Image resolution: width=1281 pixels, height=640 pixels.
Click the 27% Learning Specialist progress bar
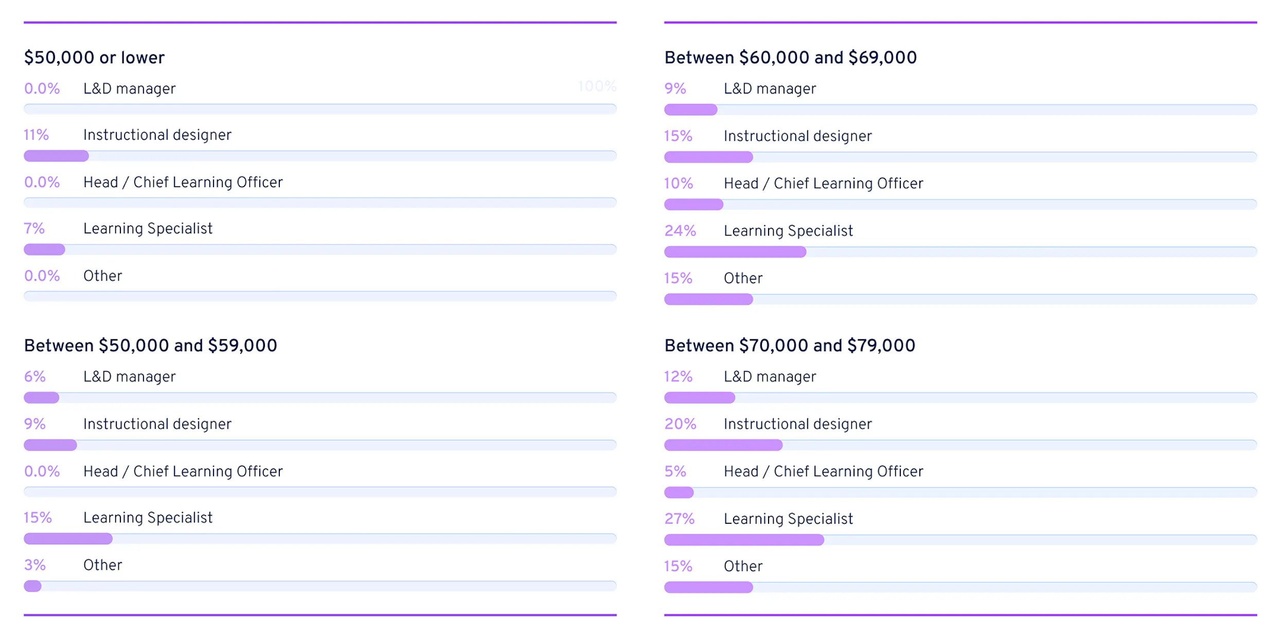pyautogui.click(x=960, y=540)
